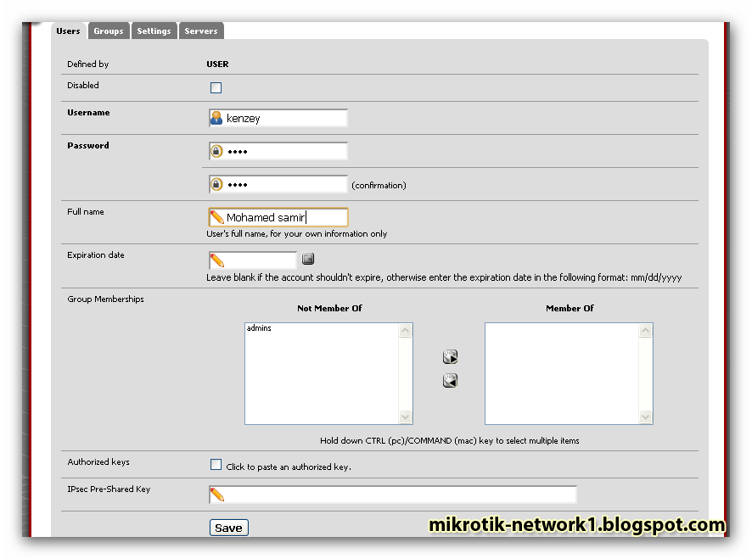Click the 'Not Member Of' heading
This screenshot has height=559, width=752.
[329, 308]
